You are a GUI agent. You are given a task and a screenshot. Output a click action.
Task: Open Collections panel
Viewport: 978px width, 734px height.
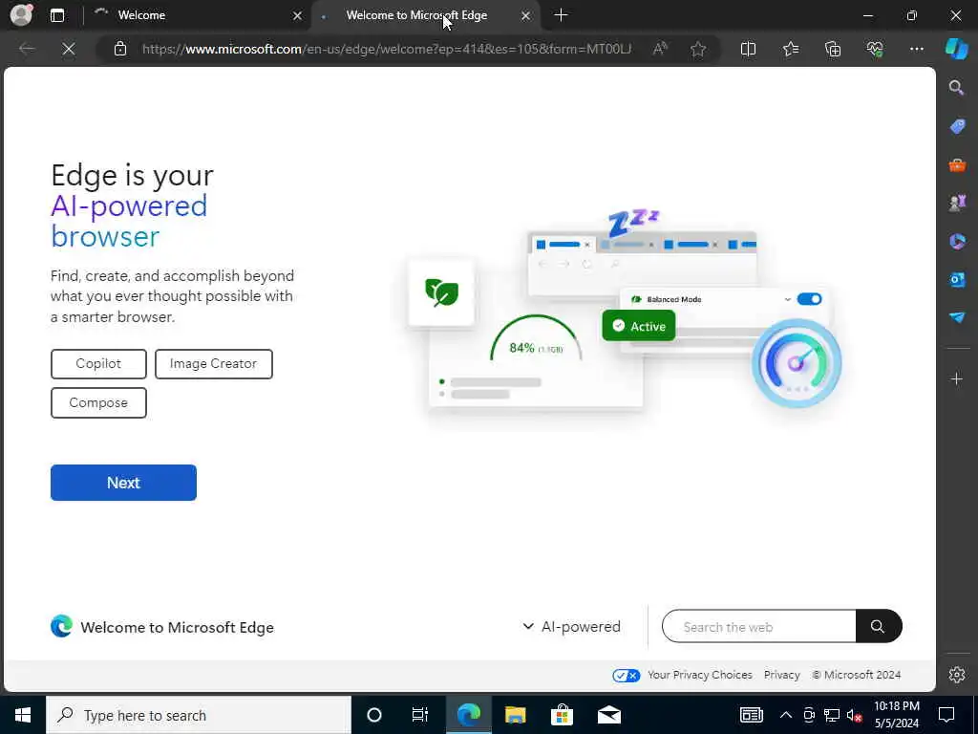pos(833,49)
